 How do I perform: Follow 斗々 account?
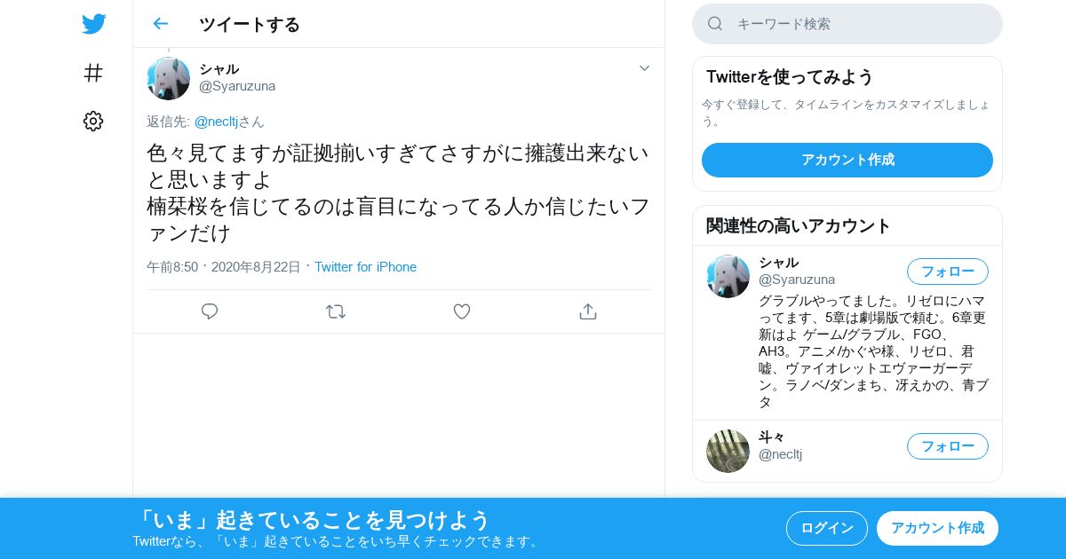click(x=948, y=446)
